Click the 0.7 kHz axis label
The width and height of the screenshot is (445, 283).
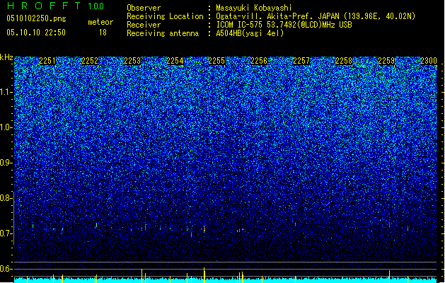point(6,233)
